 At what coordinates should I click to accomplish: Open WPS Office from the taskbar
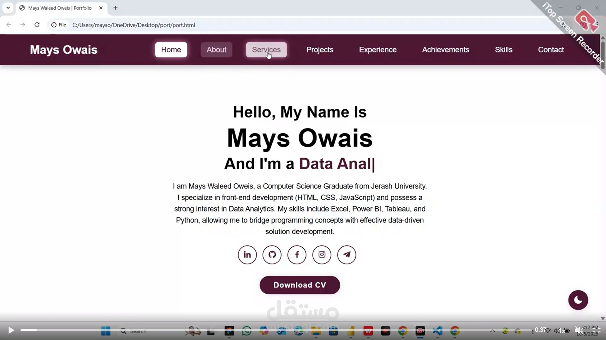click(x=368, y=331)
